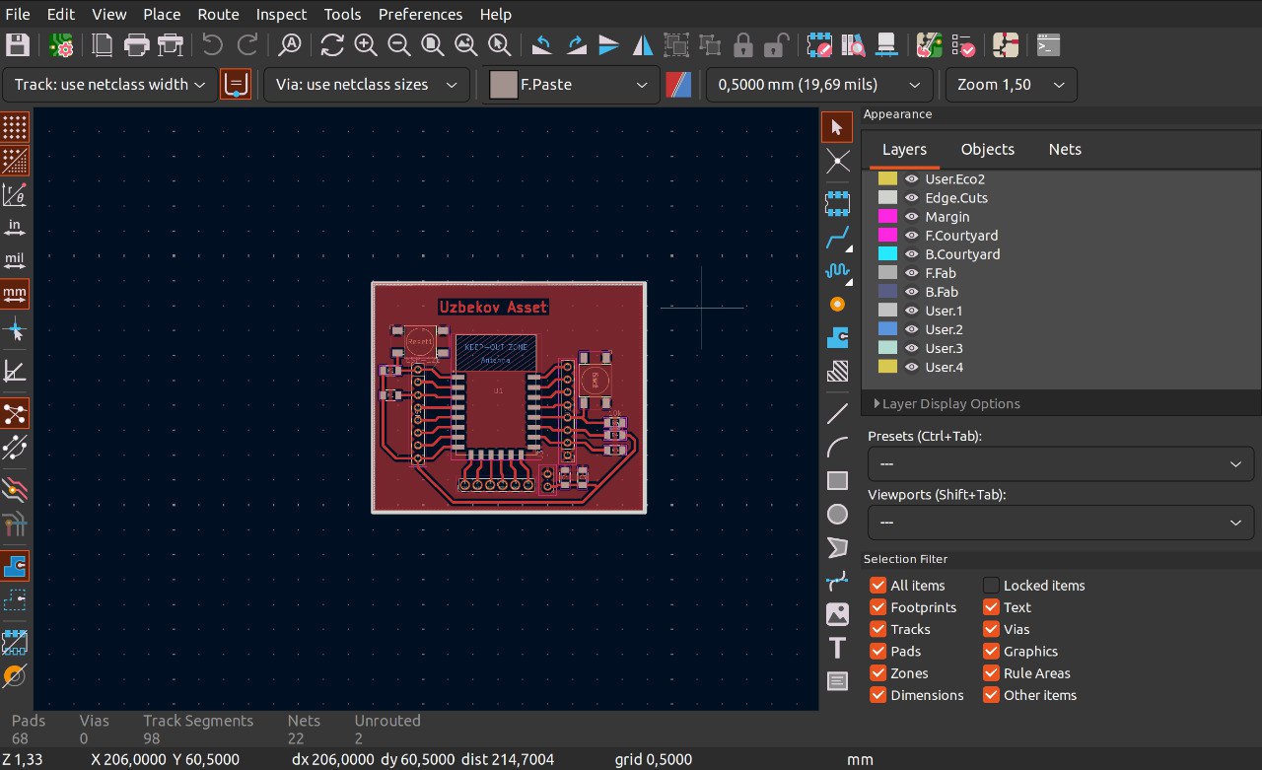Click the Refresh view icon
The image size is (1262, 770).
[x=332, y=44]
